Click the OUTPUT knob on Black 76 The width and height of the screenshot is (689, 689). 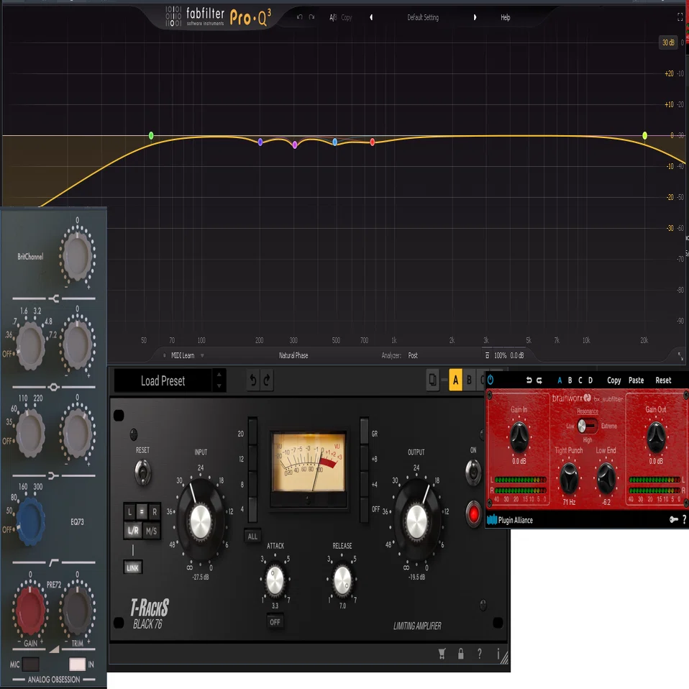tap(416, 521)
